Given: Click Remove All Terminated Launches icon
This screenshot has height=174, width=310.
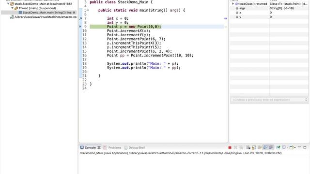Looking at the screenshot, I should click(x=241, y=147).
